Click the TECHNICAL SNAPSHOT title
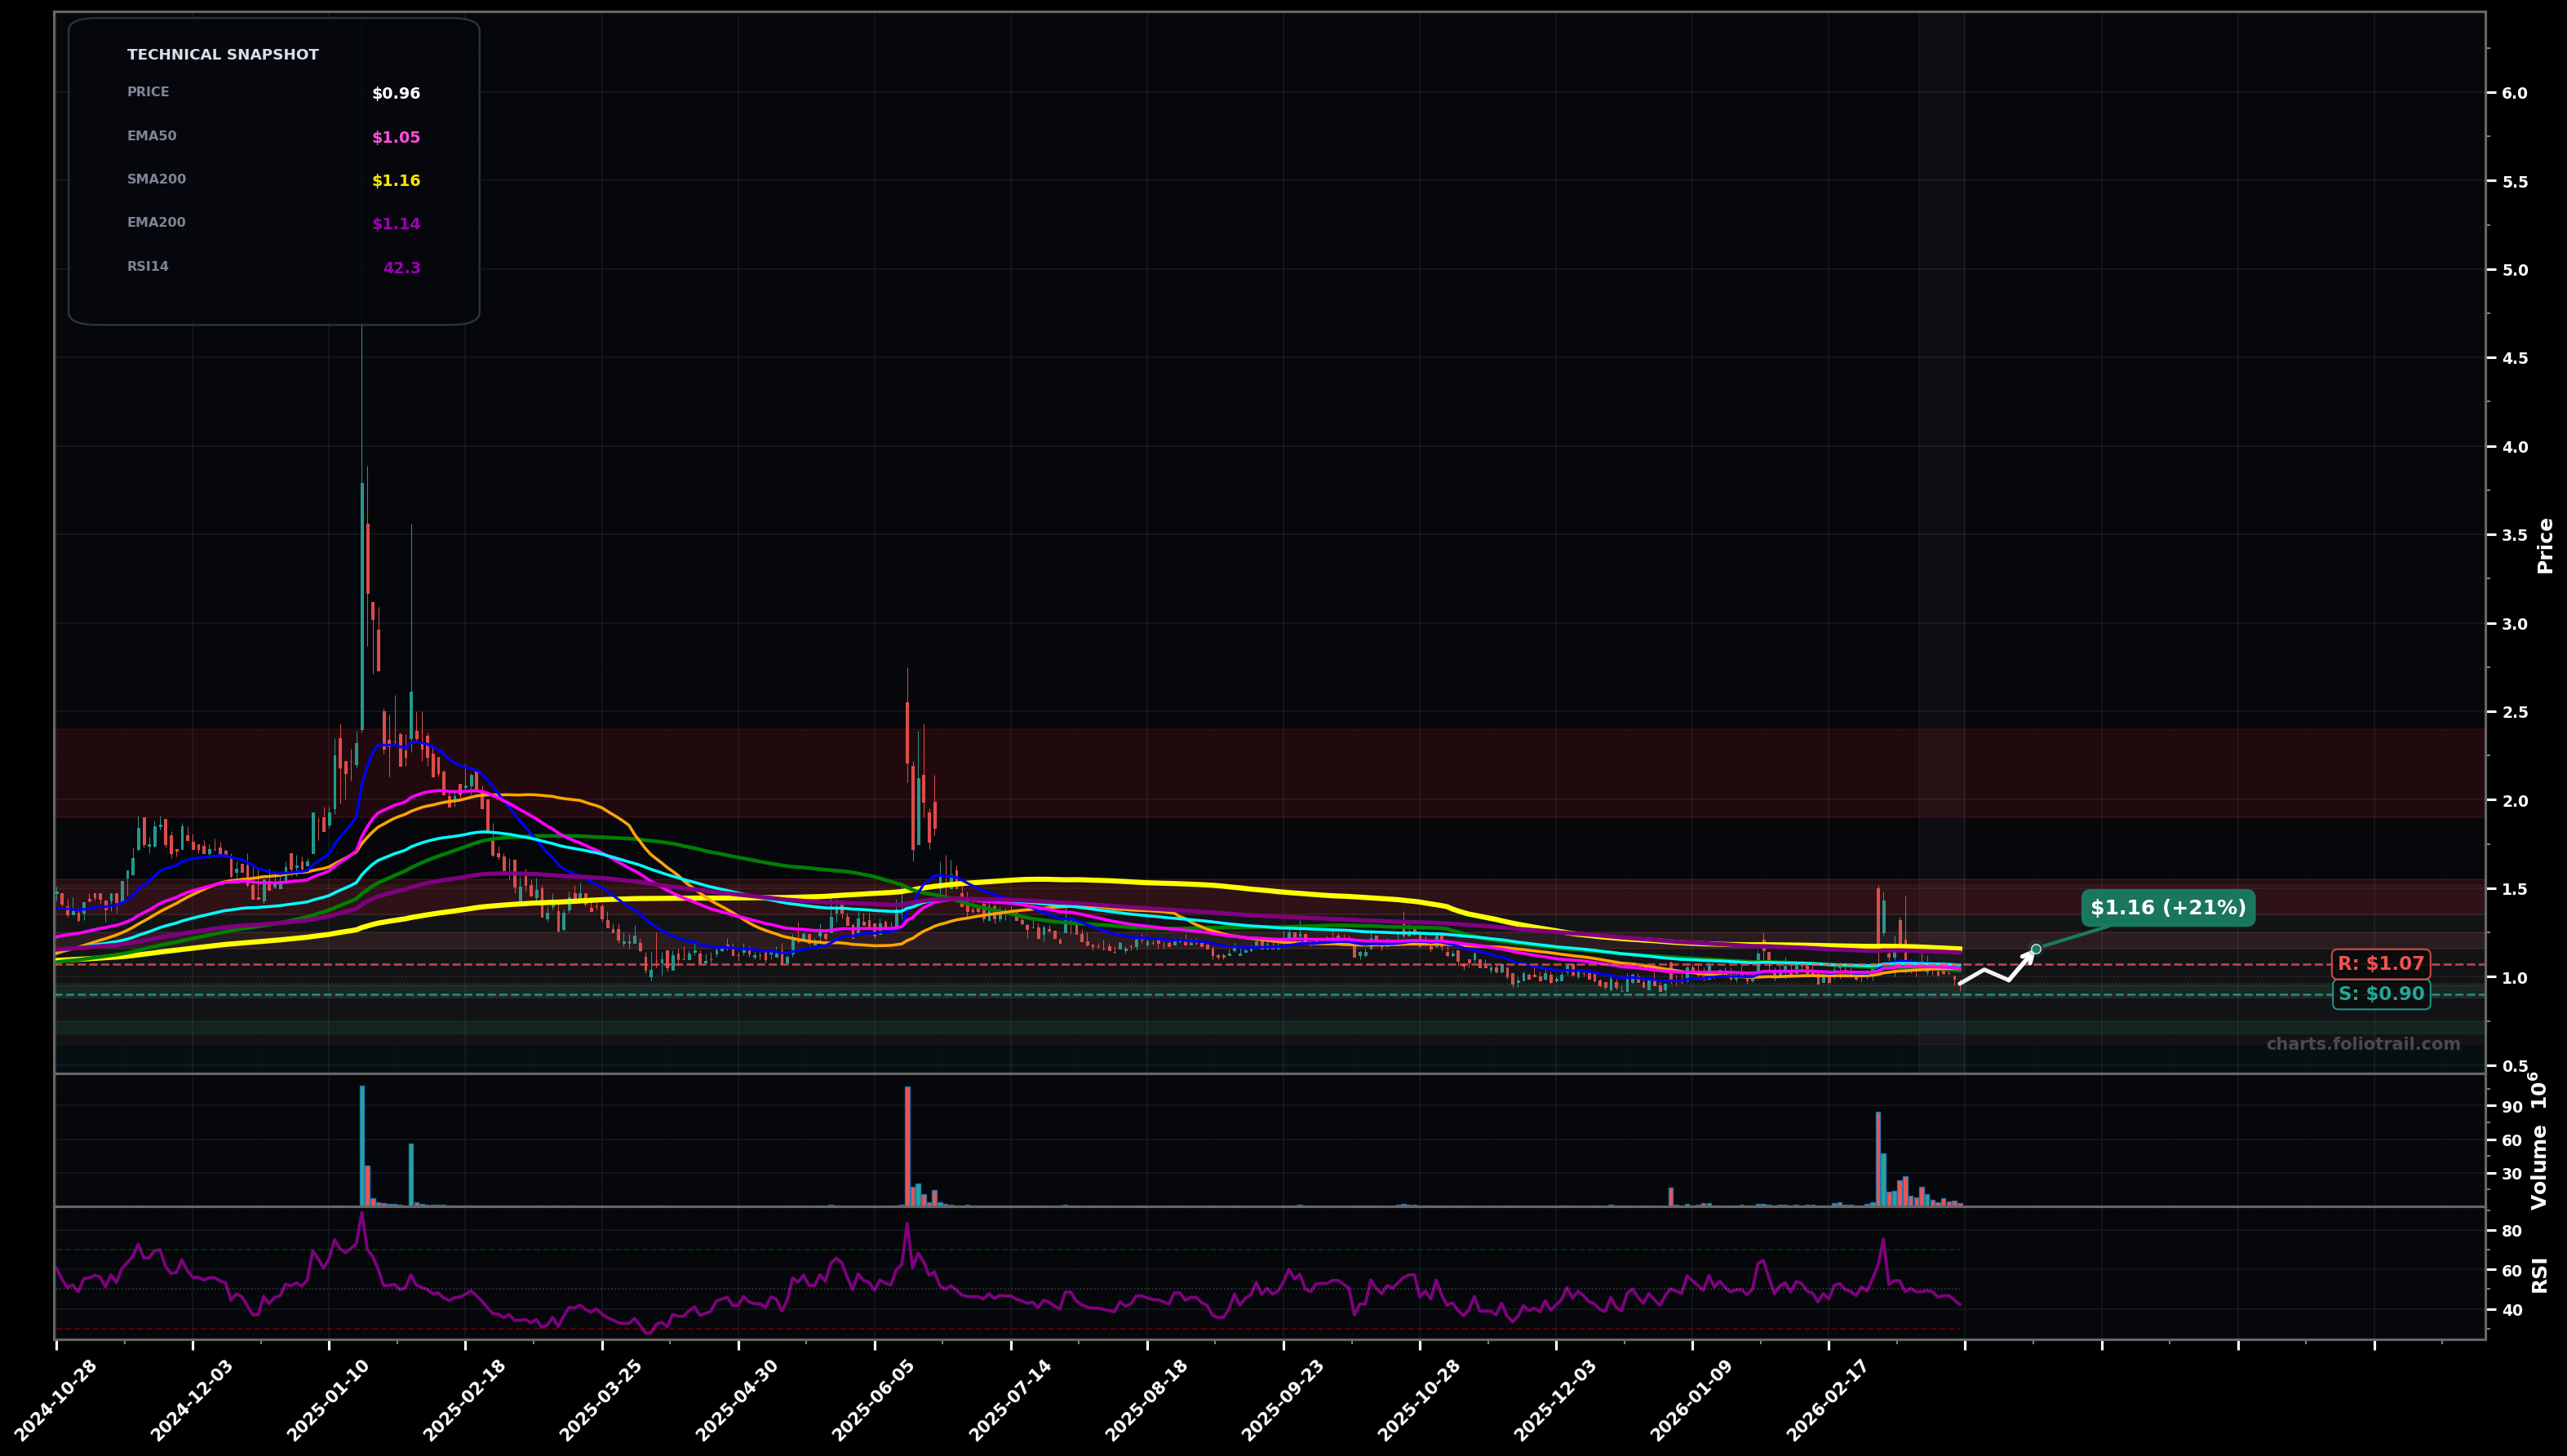The width and height of the screenshot is (2567, 1456). point(222,55)
